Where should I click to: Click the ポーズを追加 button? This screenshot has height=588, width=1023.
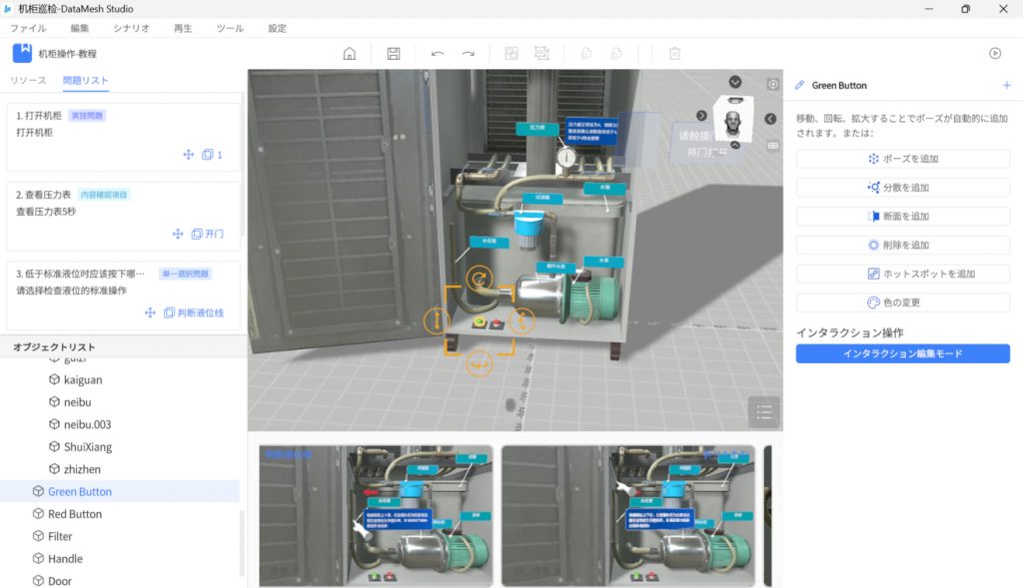tap(902, 159)
